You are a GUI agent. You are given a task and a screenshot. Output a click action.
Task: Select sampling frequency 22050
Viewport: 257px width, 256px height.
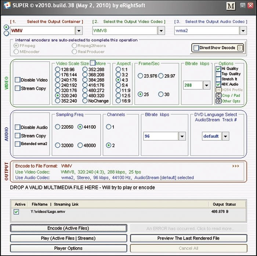pos(58,127)
